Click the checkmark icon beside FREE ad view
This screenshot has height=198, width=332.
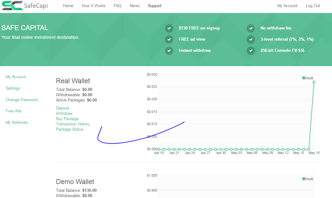(169, 39)
